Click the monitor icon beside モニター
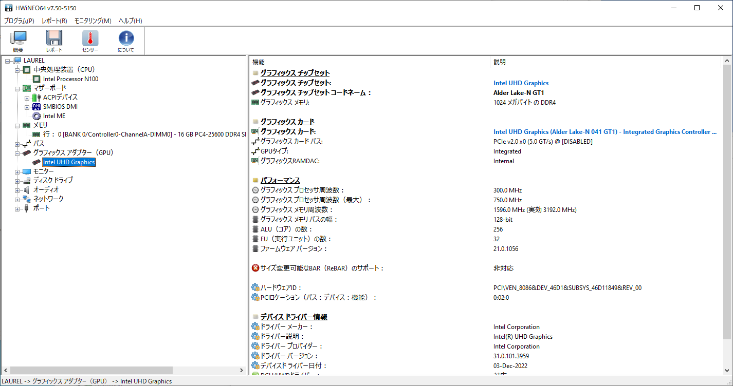The width and height of the screenshot is (733, 386). click(27, 171)
